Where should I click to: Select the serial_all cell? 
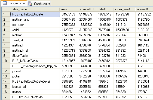[35, 40]
